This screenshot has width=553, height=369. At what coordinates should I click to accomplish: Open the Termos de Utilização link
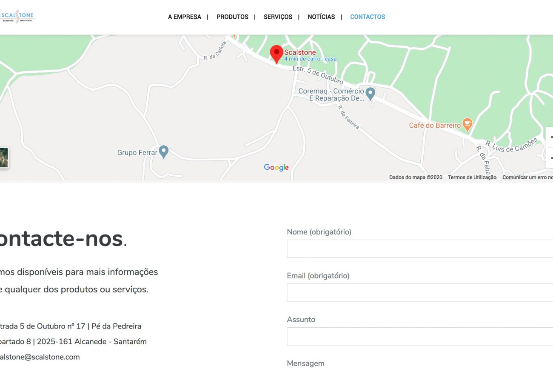[472, 177]
